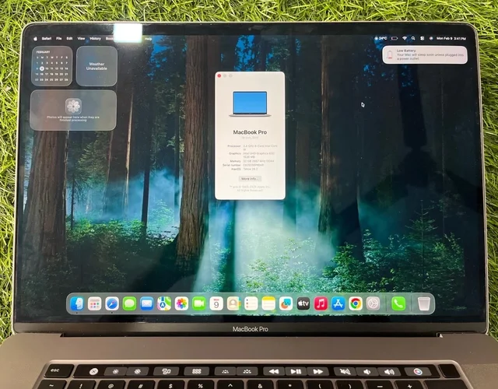The image size is (498, 389).
Task: Tap mute on the Touch Bar
Action: coord(345,372)
